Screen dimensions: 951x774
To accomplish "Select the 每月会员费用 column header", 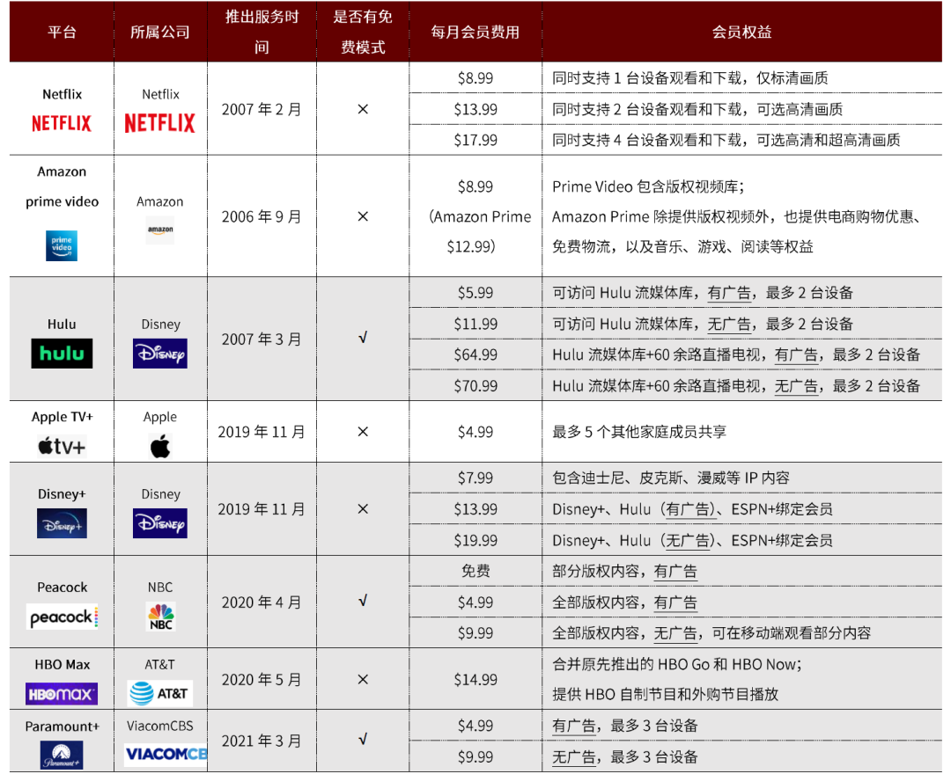I will pyautogui.click(x=475, y=32).
